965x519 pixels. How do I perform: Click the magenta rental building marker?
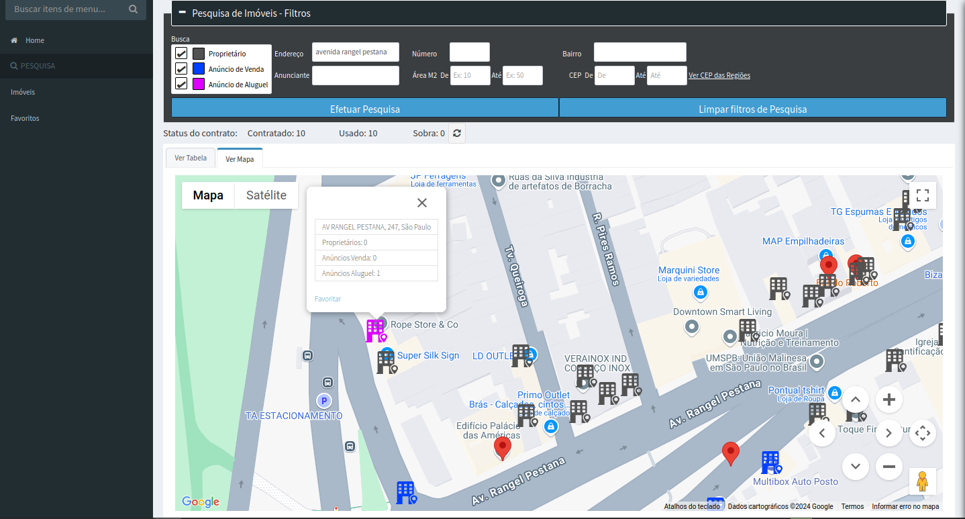coord(375,330)
